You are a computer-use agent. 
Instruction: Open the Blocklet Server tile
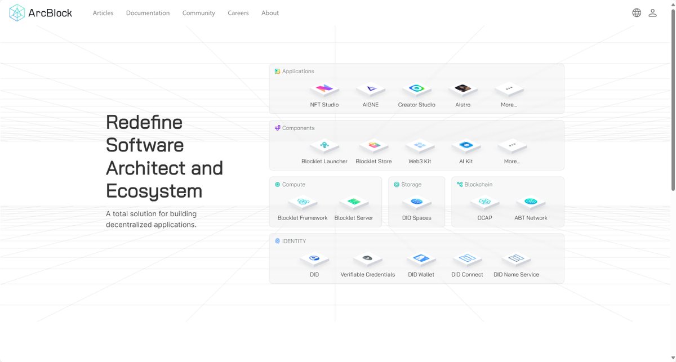[354, 208]
